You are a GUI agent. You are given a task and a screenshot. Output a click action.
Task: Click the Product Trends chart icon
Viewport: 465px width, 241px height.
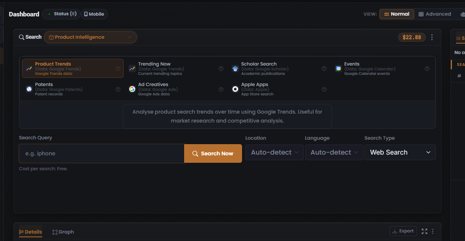(29, 69)
